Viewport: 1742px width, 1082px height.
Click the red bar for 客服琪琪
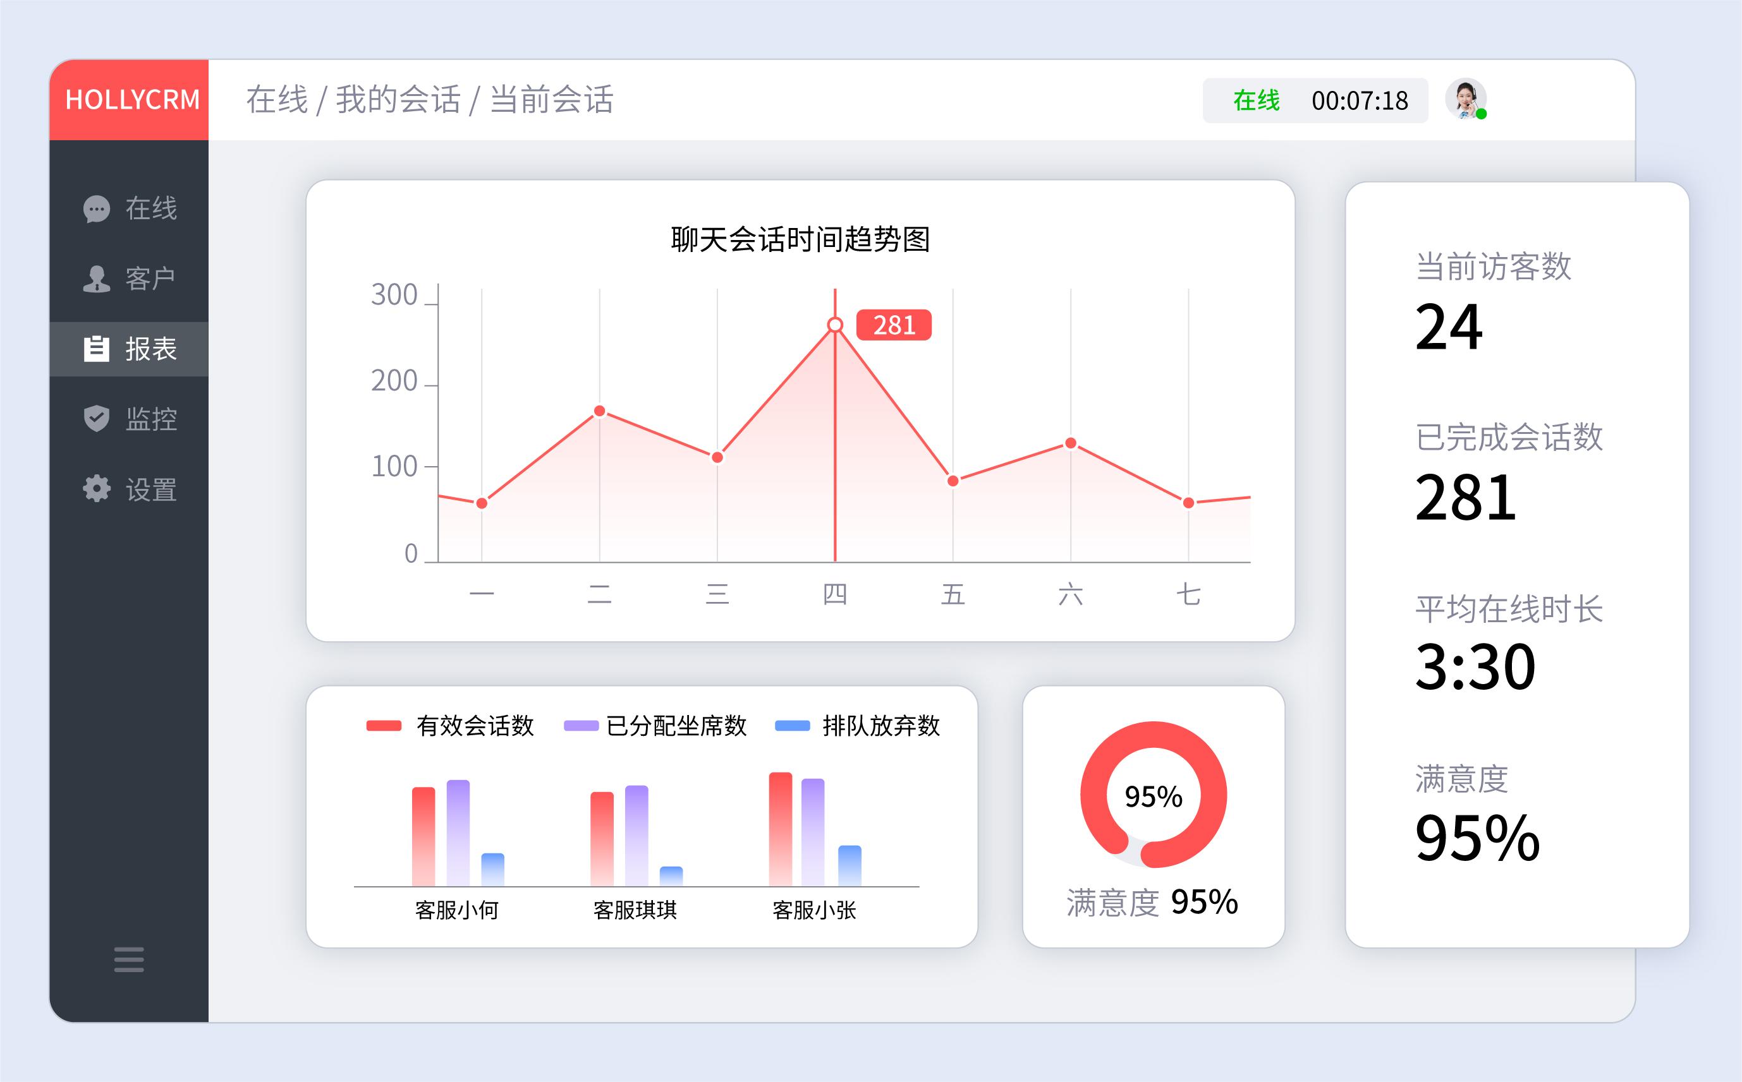[x=602, y=839]
